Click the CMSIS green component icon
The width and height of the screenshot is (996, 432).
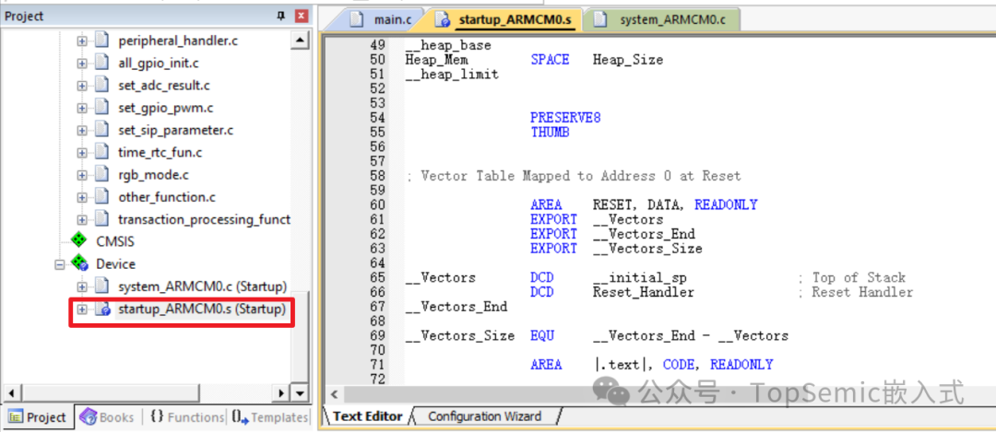(x=78, y=241)
